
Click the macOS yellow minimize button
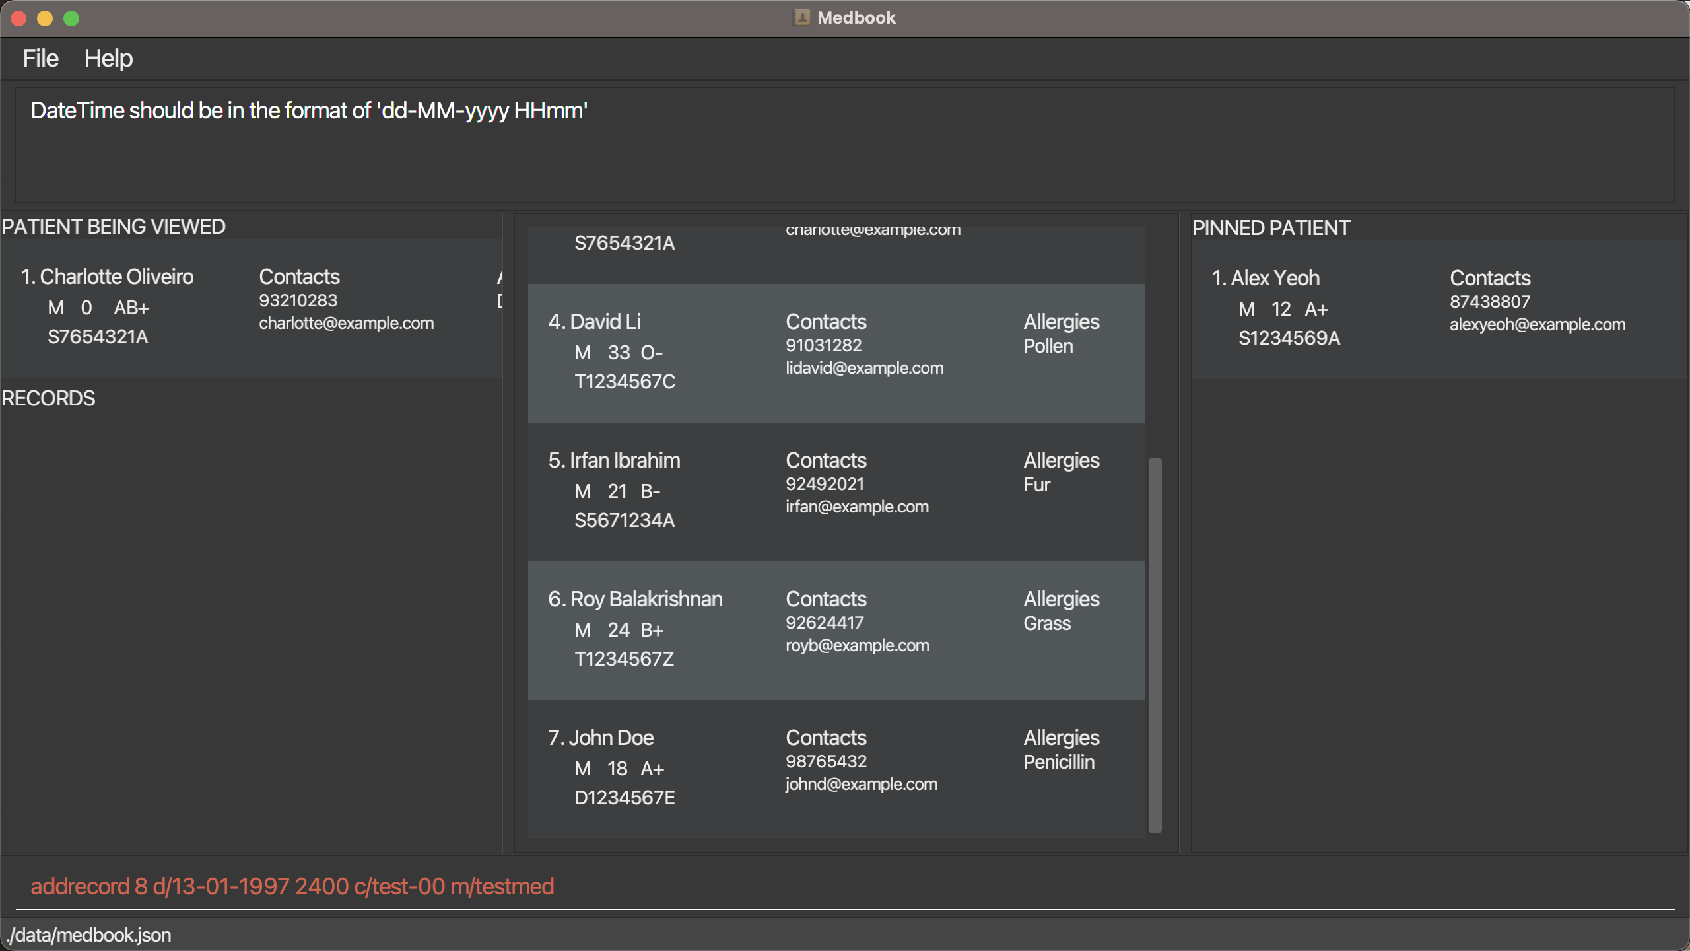(x=45, y=18)
